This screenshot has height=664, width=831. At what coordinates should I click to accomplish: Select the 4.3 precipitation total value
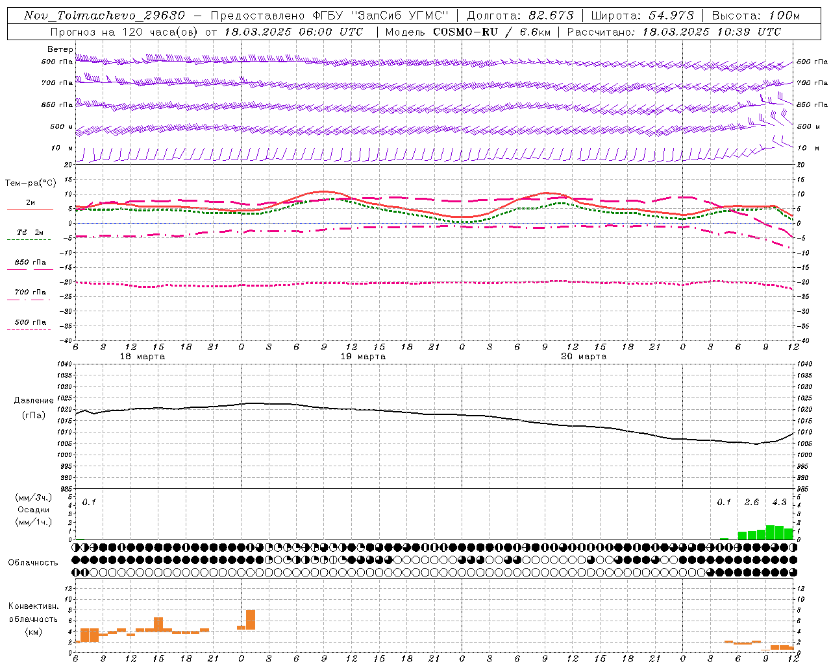click(779, 503)
